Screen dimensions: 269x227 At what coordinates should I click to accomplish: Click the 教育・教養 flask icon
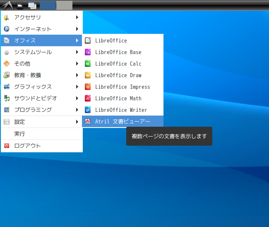(7, 75)
